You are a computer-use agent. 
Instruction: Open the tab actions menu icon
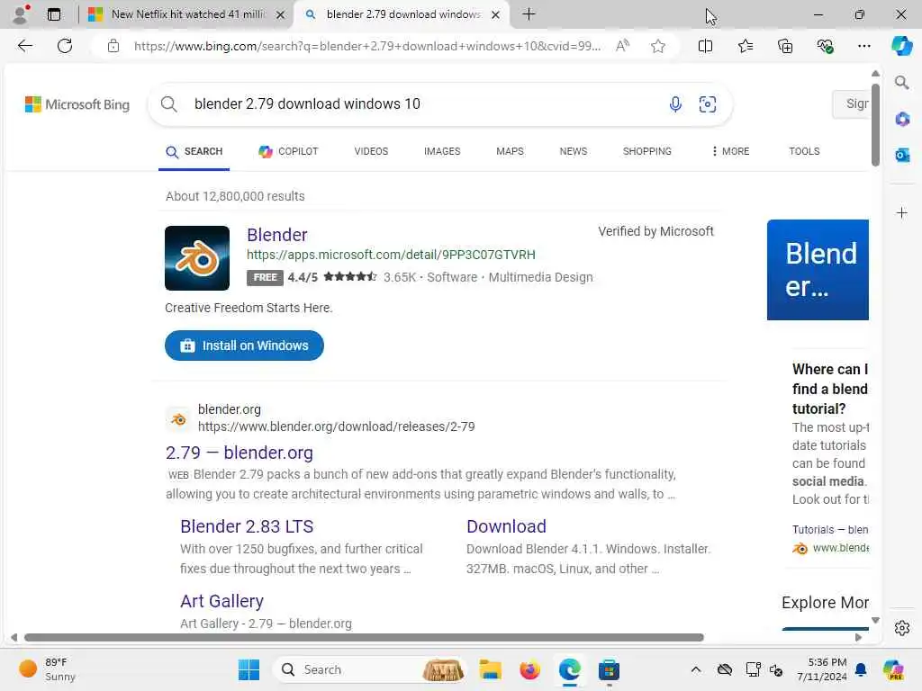point(54,14)
